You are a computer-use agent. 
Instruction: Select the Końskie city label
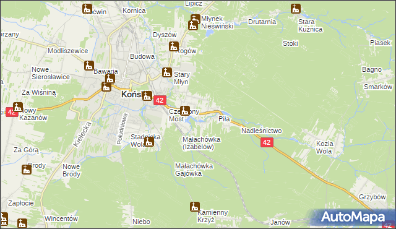132,95
